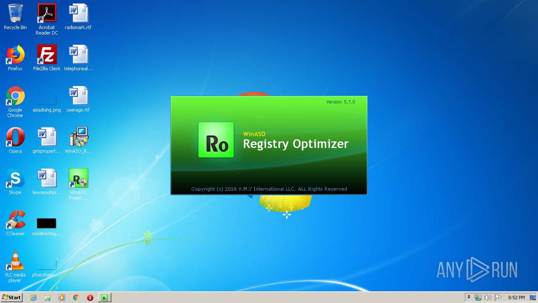Click the 8:52 PM clock

[x=516, y=298]
